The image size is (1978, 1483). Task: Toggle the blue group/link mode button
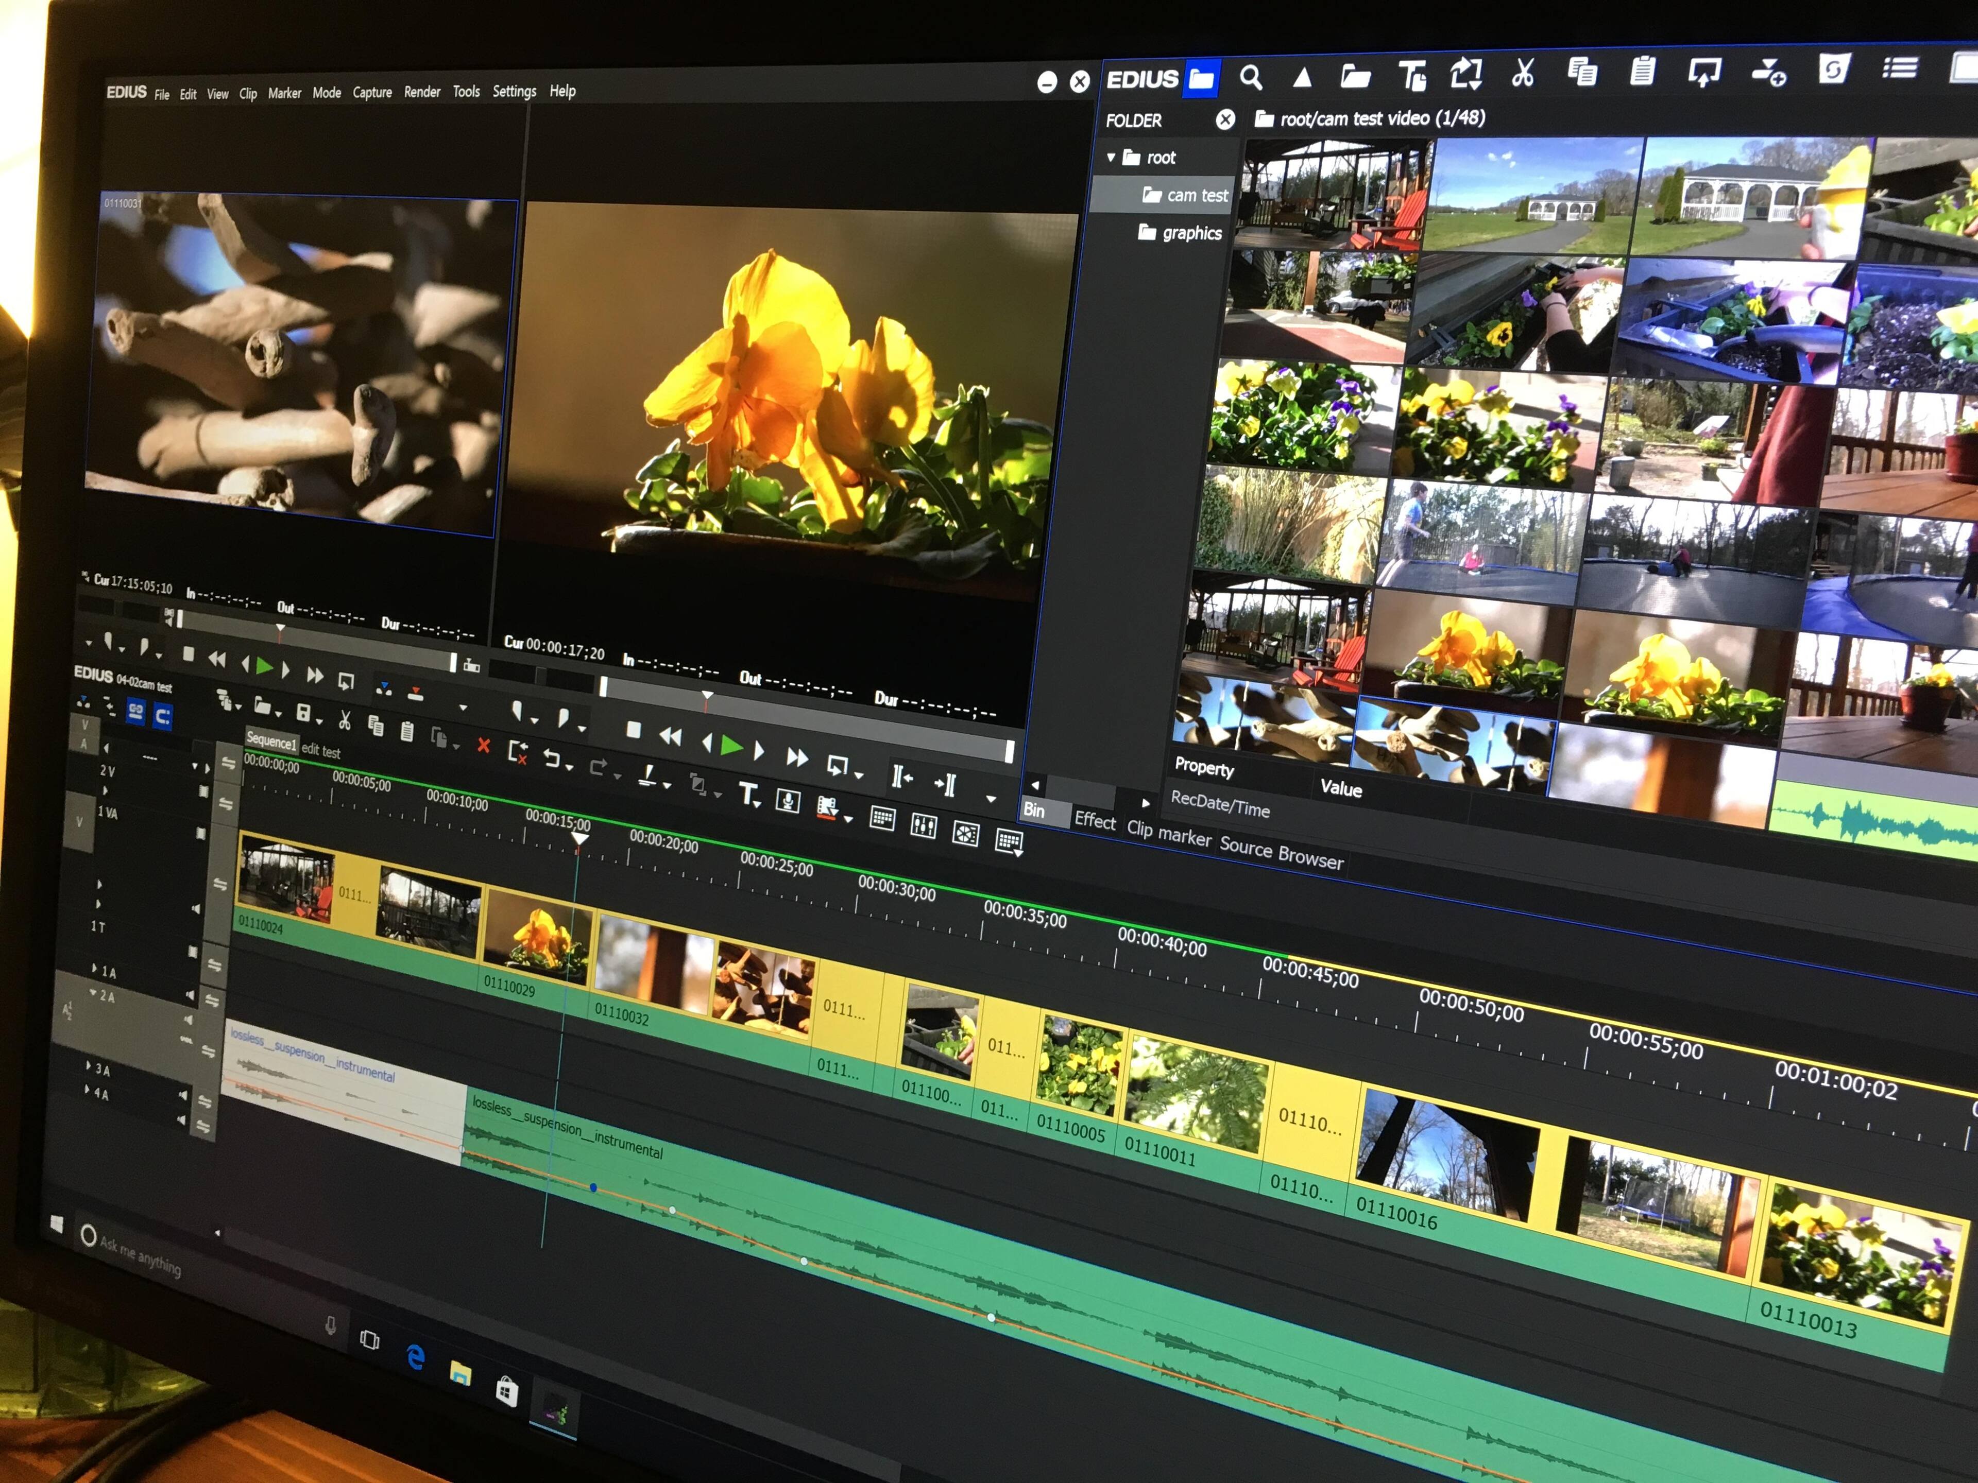point(135,712)
